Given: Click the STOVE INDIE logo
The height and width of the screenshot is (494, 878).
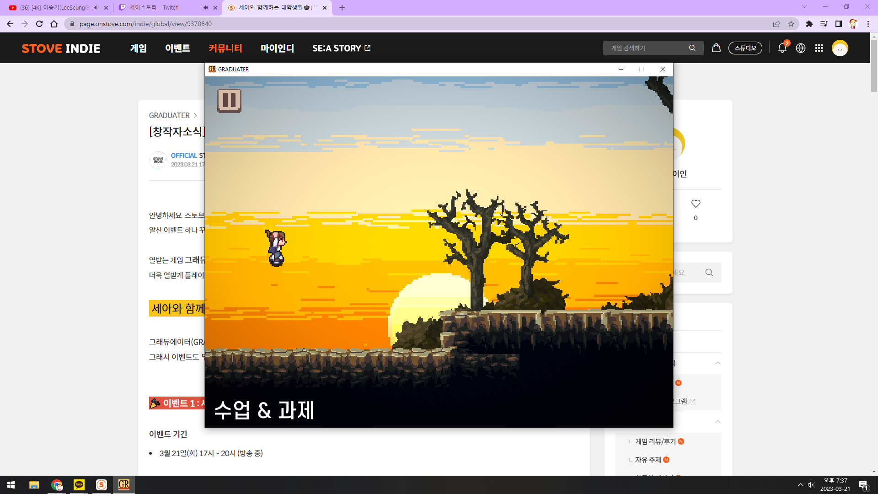Looking at the screenshot, I should 61,48.
